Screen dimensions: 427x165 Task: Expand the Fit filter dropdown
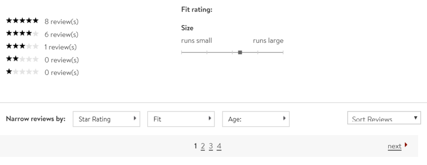point(181,119)
